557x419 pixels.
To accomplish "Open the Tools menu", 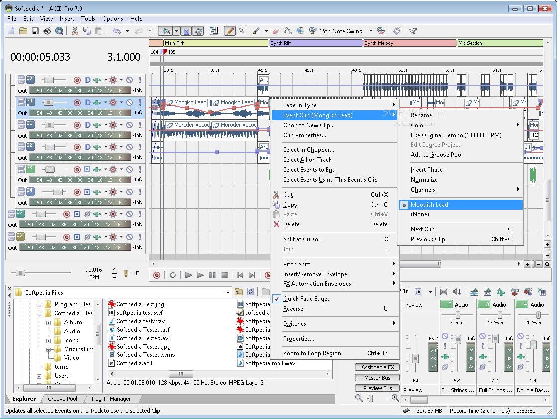I will 88,19.
